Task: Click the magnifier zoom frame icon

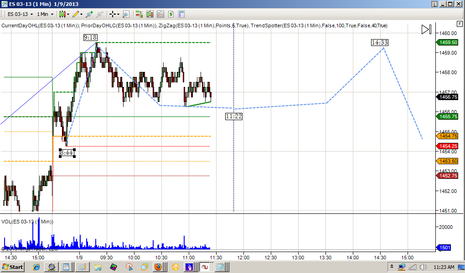Action: (126, 14)
